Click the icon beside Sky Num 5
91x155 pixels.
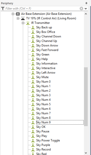[33, 104]
